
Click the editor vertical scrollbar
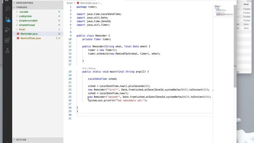click(235, 46)
